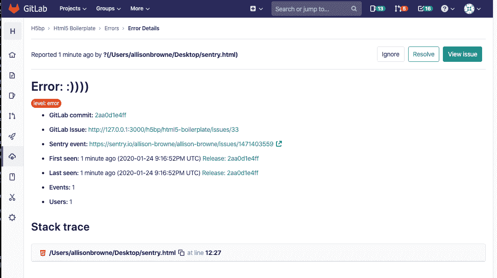Screen dimensions: 497x278
Task: Open Snippets via the scissors icon
Action: click(12, 197)
